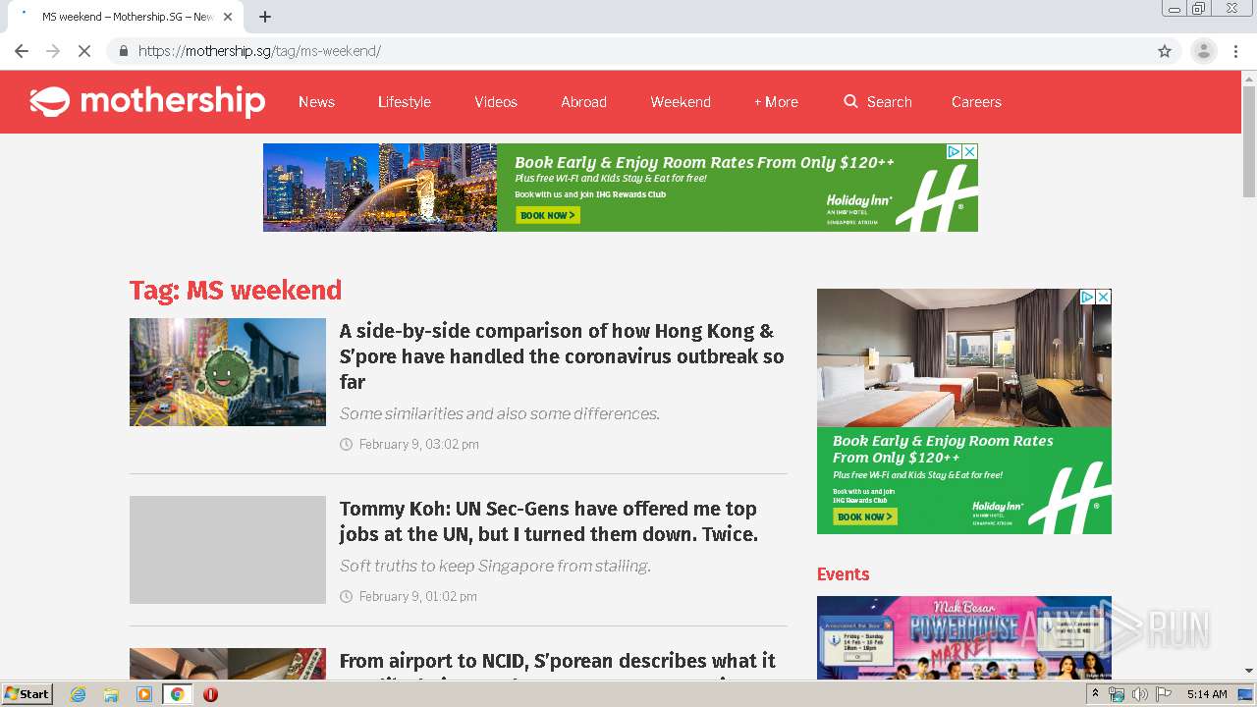Show hidden system tray icons
The width and height of the screenshot is (1257, 707).
[x=1095, y=694]
